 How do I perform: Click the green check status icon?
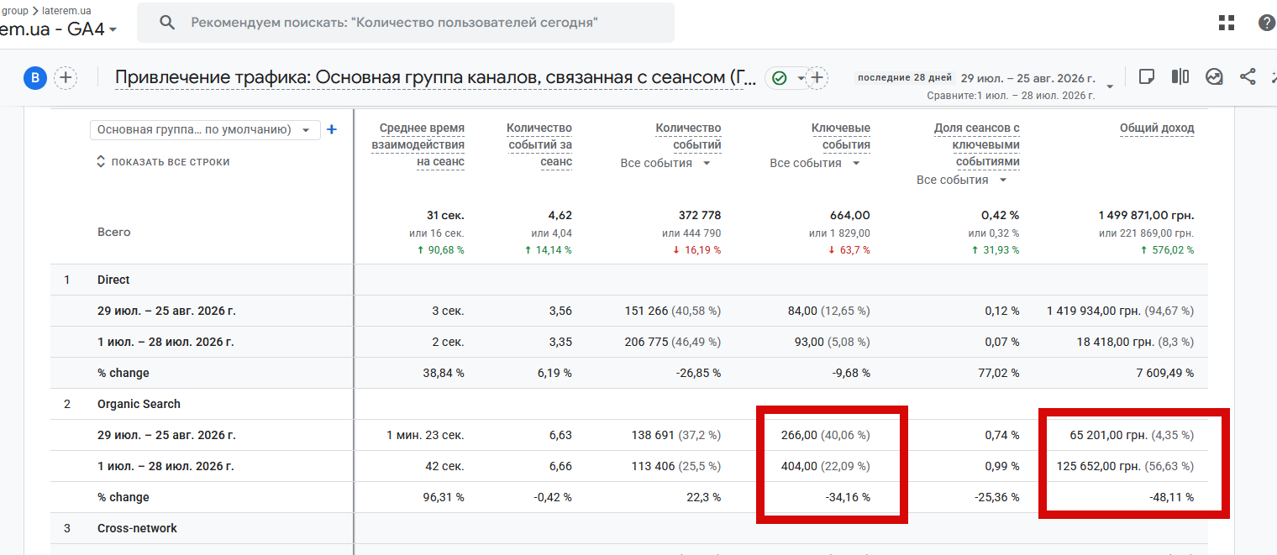(x=779, y=78)
